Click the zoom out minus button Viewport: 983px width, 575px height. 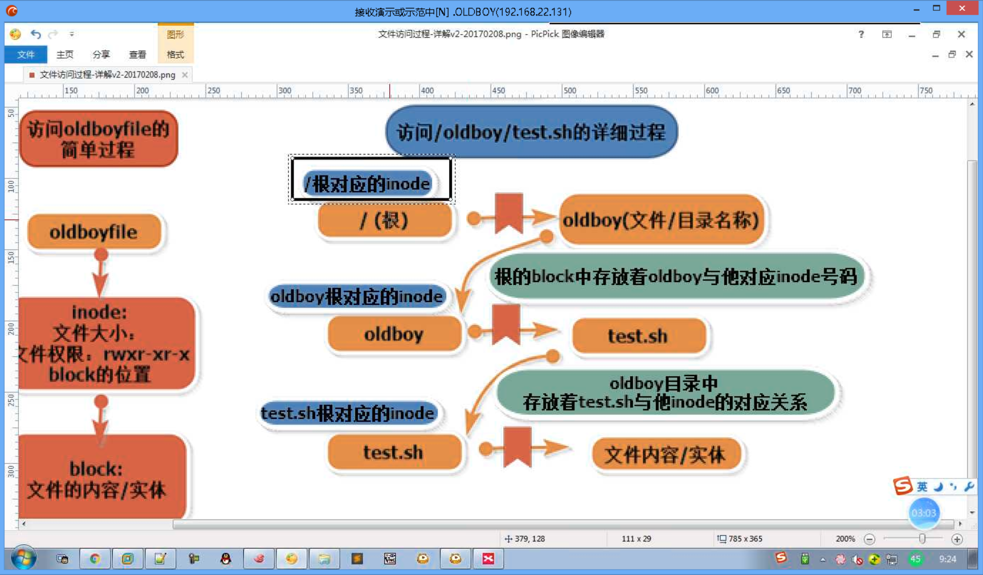coord(869,539)
